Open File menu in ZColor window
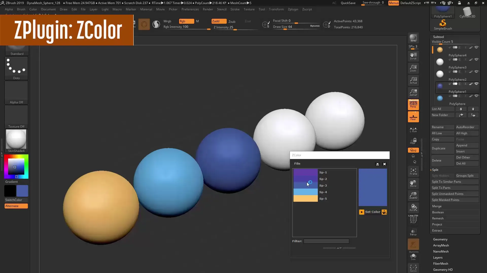This screenshot has width=487, height=273. coord(297,164)
